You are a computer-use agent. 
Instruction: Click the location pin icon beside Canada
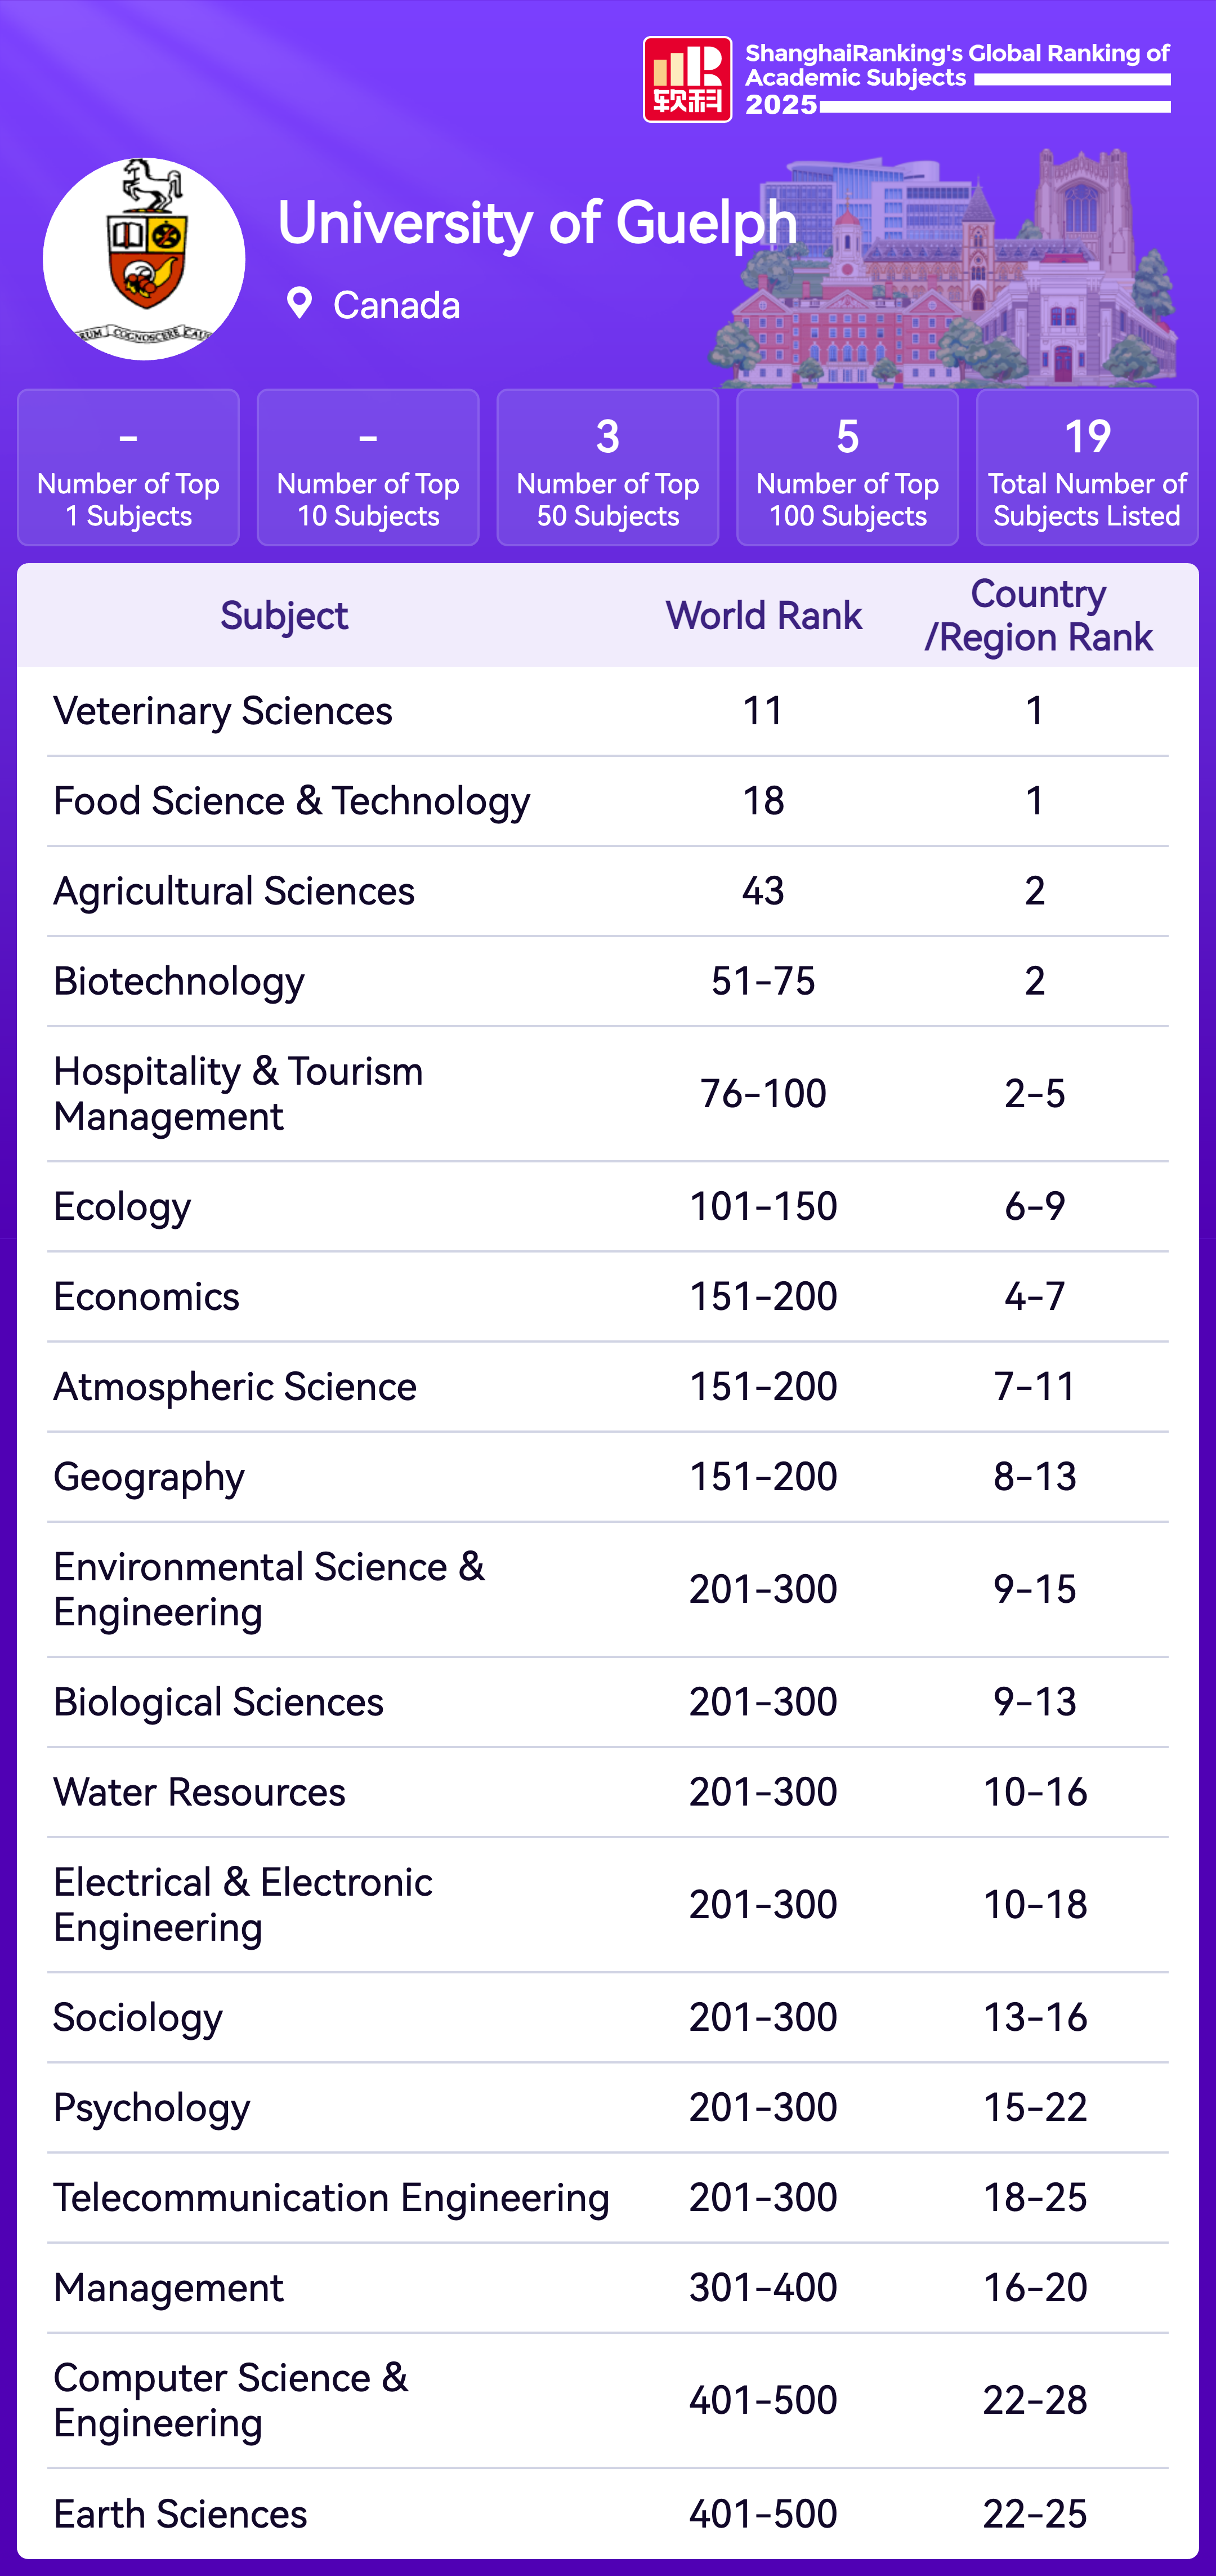click(299, 303)
